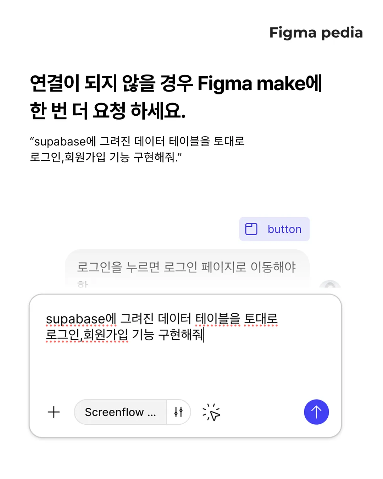Open the previous message about 로그인 페이지
The image size is (383, 479).
[x=187, y=267]
